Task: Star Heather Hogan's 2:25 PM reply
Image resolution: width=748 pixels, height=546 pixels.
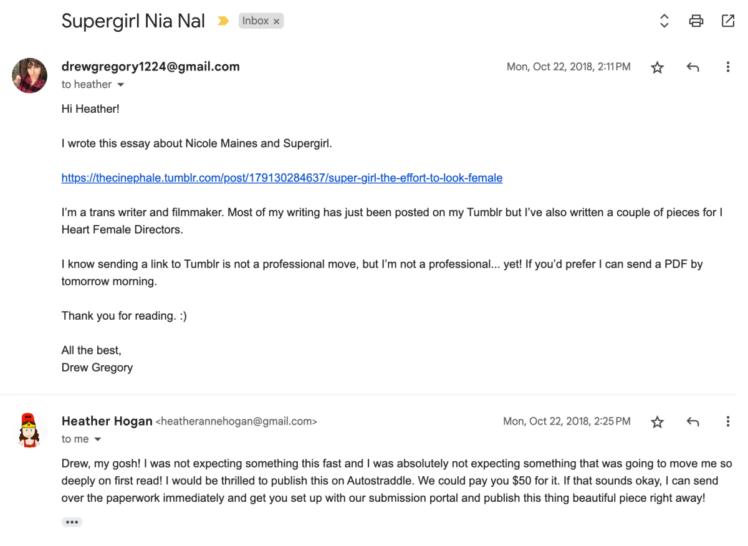Action: [657, 422]
